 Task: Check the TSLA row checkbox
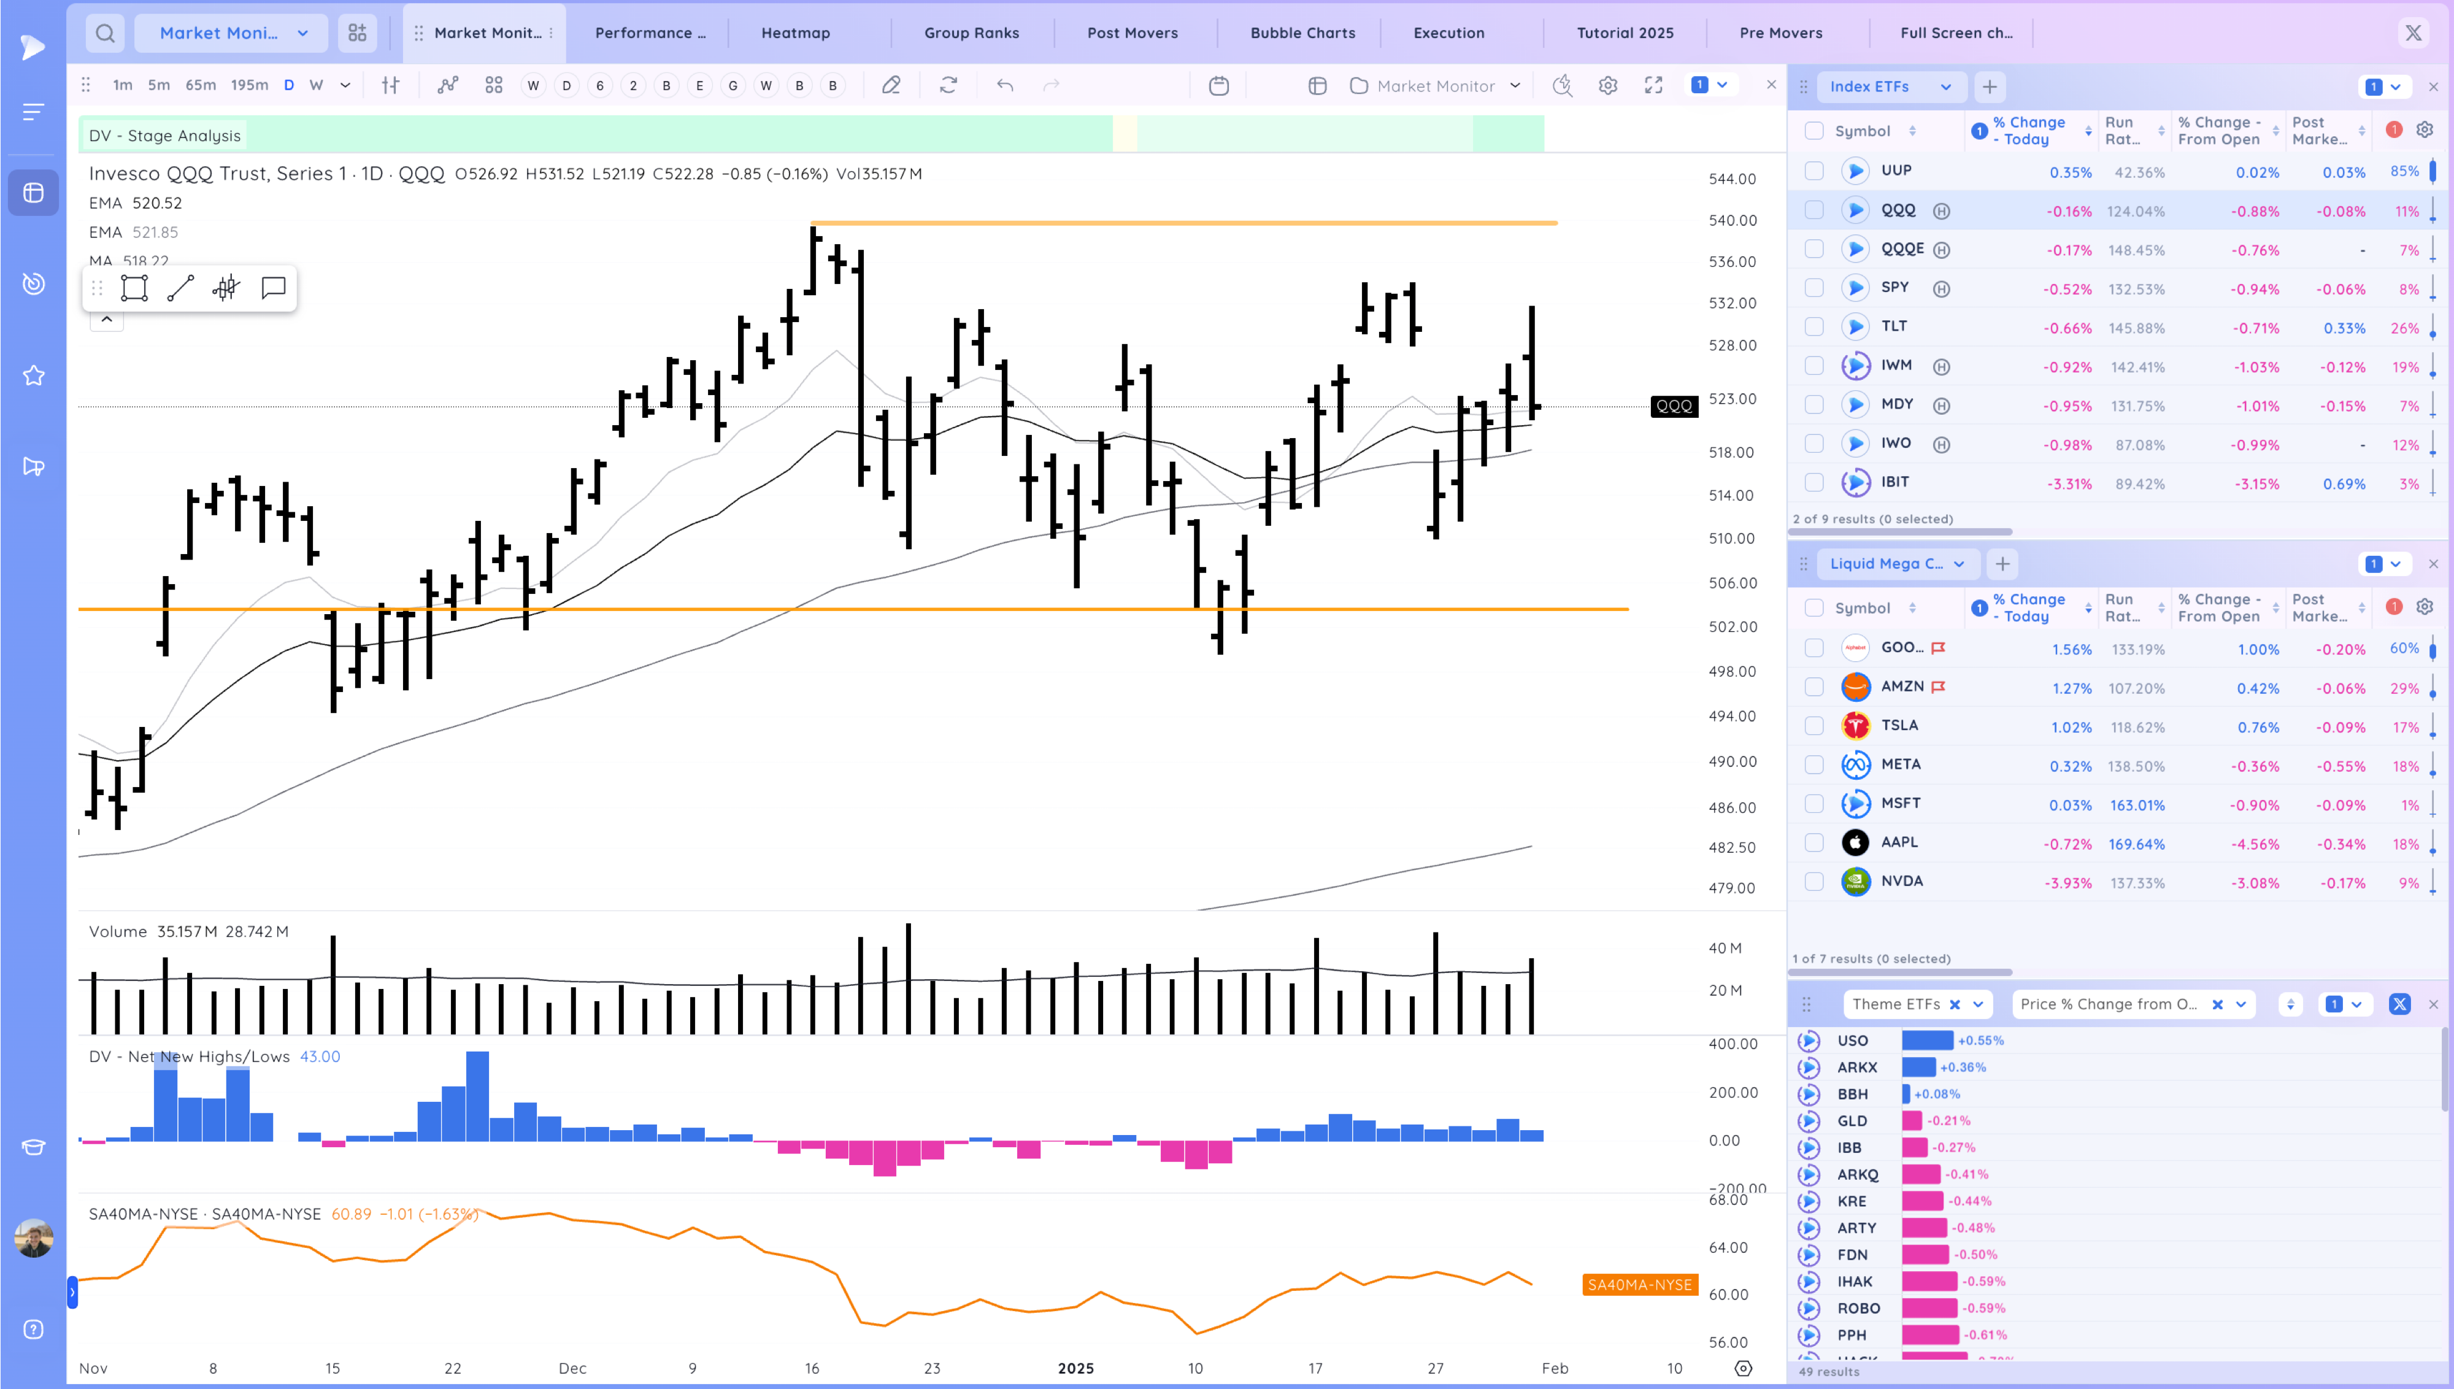click(x=1814, y=726)
